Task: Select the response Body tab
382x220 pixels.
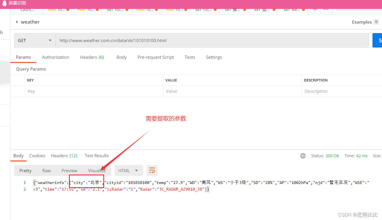Action: (18, 155)
